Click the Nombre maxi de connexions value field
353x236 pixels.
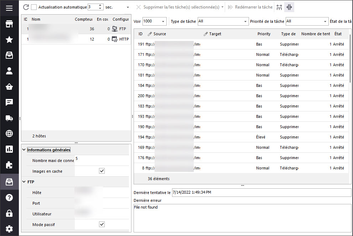pyautogui.click(x=102, y=160)
